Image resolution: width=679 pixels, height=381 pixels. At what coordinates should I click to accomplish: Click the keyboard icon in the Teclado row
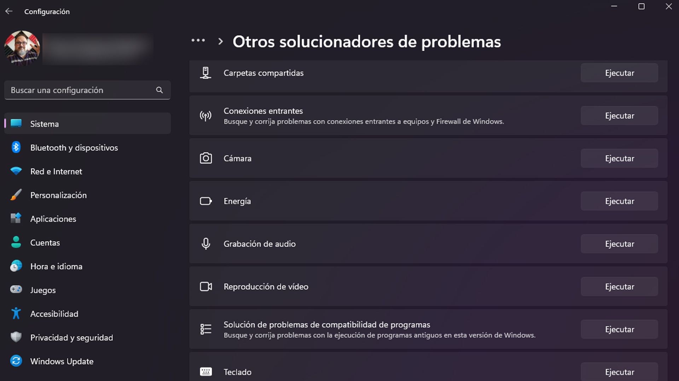pyautogui.click(x=206, y=371)
